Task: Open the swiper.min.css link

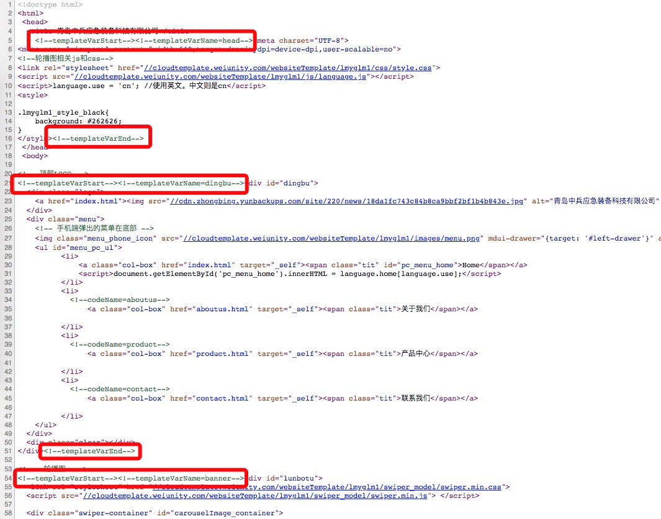Action: 326,487
